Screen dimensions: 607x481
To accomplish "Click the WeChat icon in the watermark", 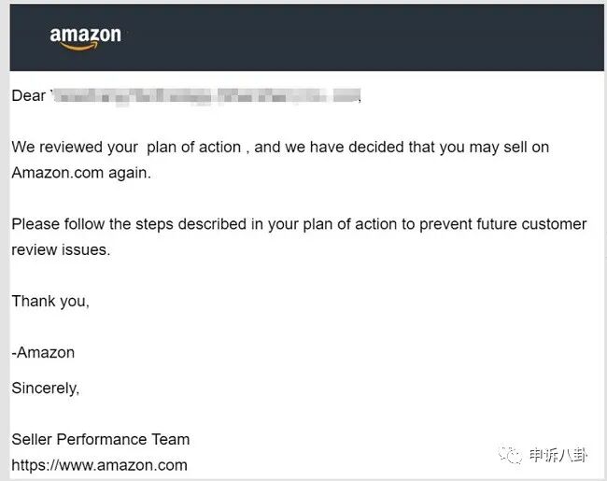I will point(509,456).
